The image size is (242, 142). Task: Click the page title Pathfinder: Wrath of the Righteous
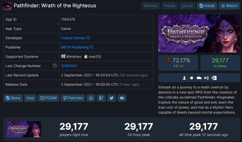pyautogui.click(x=55, y=6)
